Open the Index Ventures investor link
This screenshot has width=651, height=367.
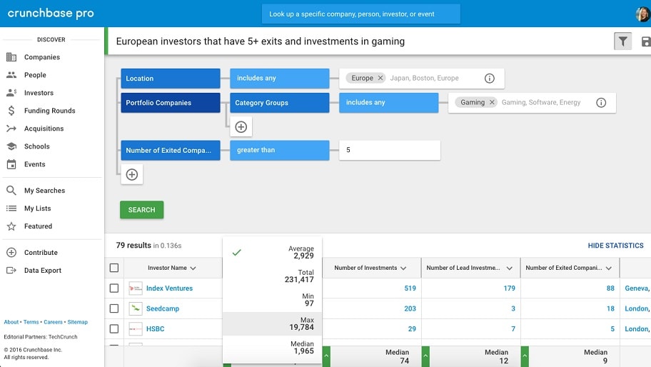pos(169,288)
